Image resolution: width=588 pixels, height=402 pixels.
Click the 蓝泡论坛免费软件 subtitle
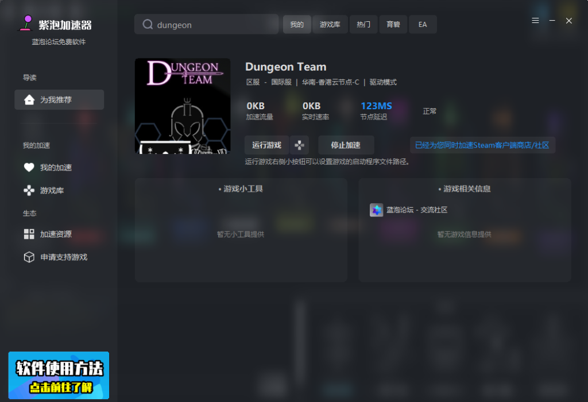(59, 42)
